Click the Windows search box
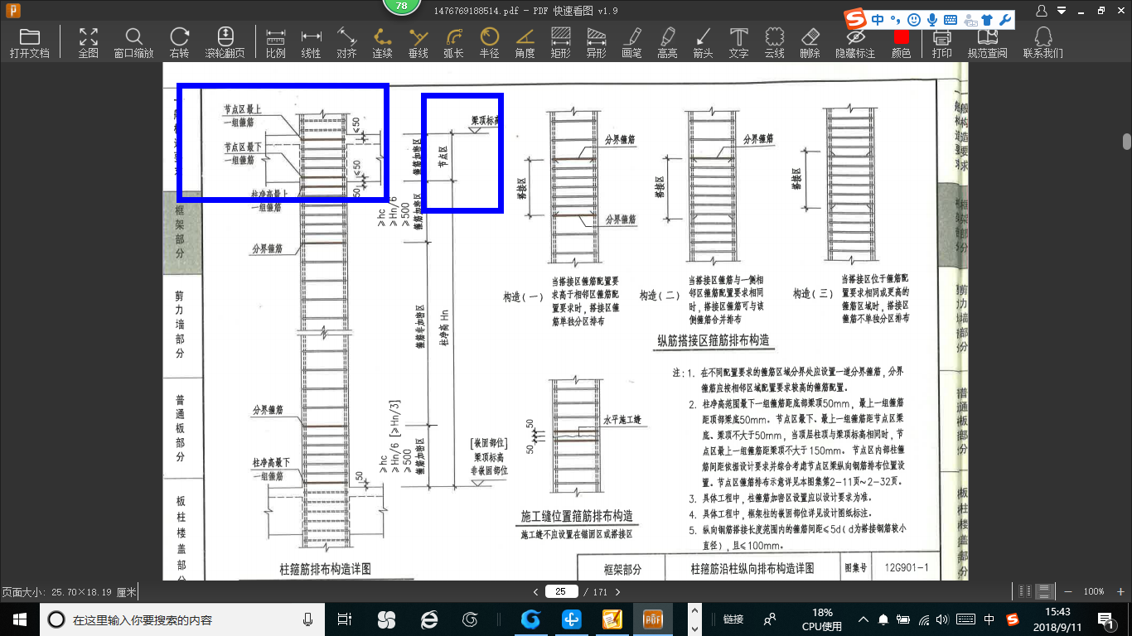1132x636 pixels. (181, 619)
